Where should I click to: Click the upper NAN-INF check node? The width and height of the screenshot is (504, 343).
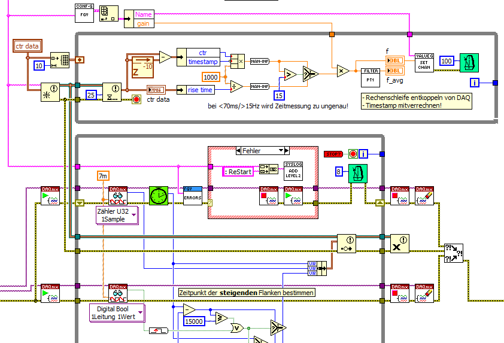[x=260, y=61]
